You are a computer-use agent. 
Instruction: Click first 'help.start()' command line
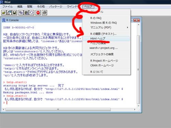[x=15, y=82]
